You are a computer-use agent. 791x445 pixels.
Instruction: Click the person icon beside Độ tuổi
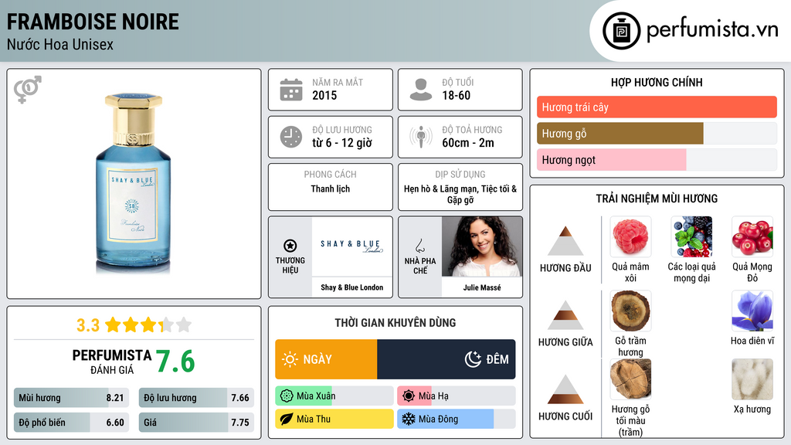tap(421, 90)
